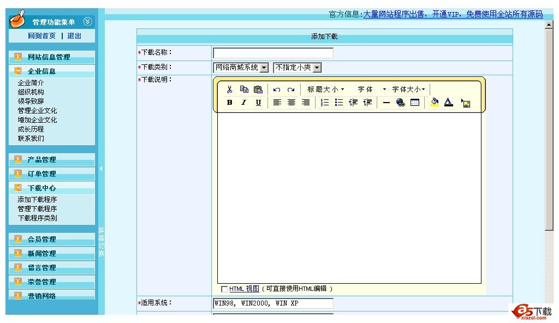Viewport: 559px width, 323px height.
Task: Click inside the 下载说明 editor area
Action: click(x=349, y=198)
